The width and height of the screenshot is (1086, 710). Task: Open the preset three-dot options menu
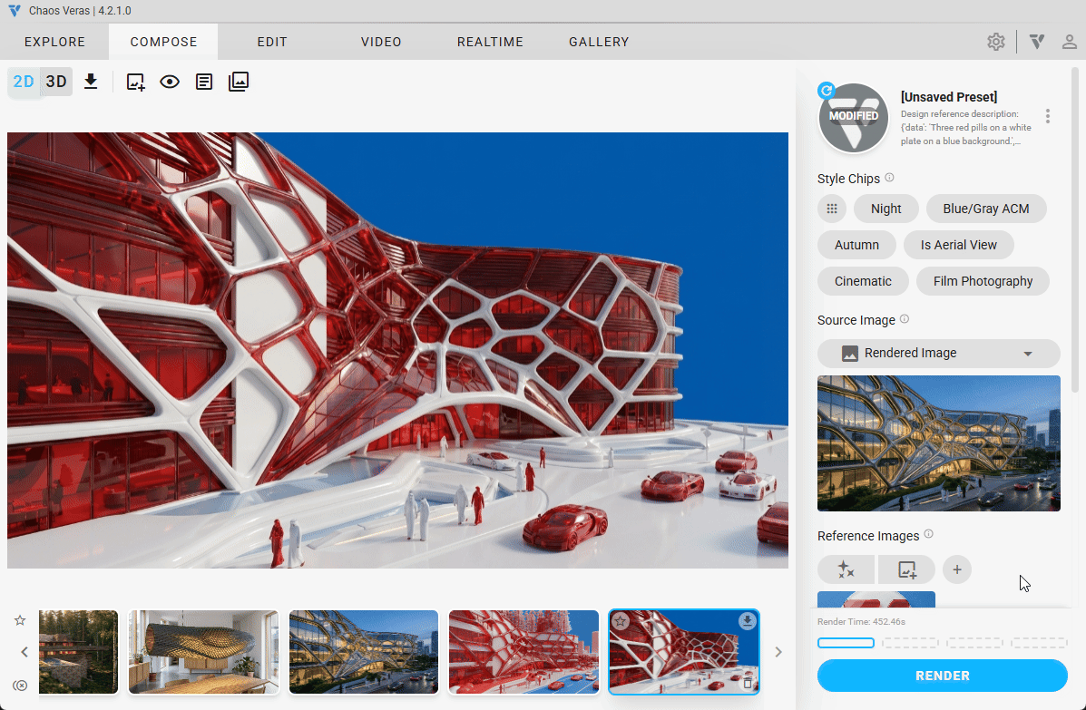coord(1048,116)
